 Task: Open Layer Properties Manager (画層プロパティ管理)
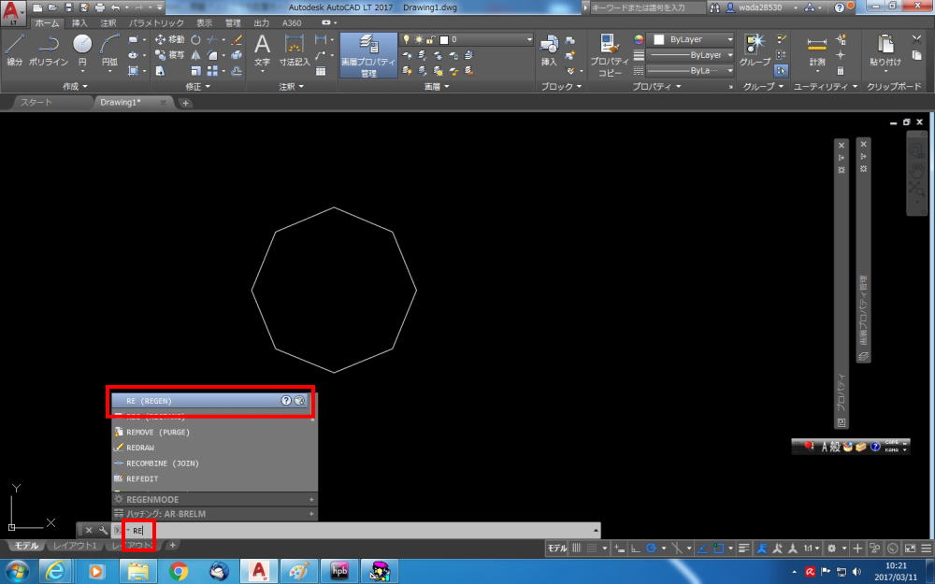click(368, 55)
